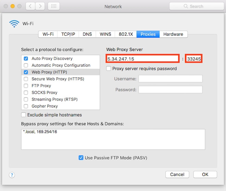Image resolution: width=226 pixels, height=191 pixels.
Task: Select the Hardware tab
Action: [173, 34]
